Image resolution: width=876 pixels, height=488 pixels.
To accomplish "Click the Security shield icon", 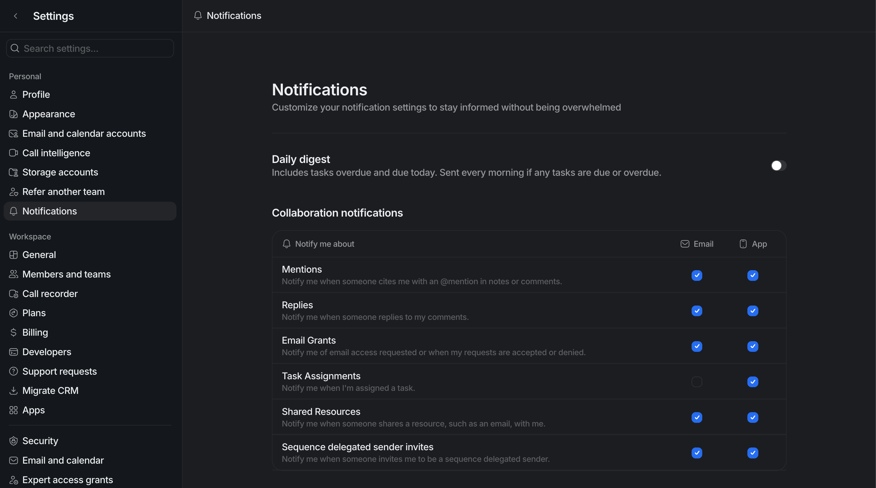I will [13, 441].
